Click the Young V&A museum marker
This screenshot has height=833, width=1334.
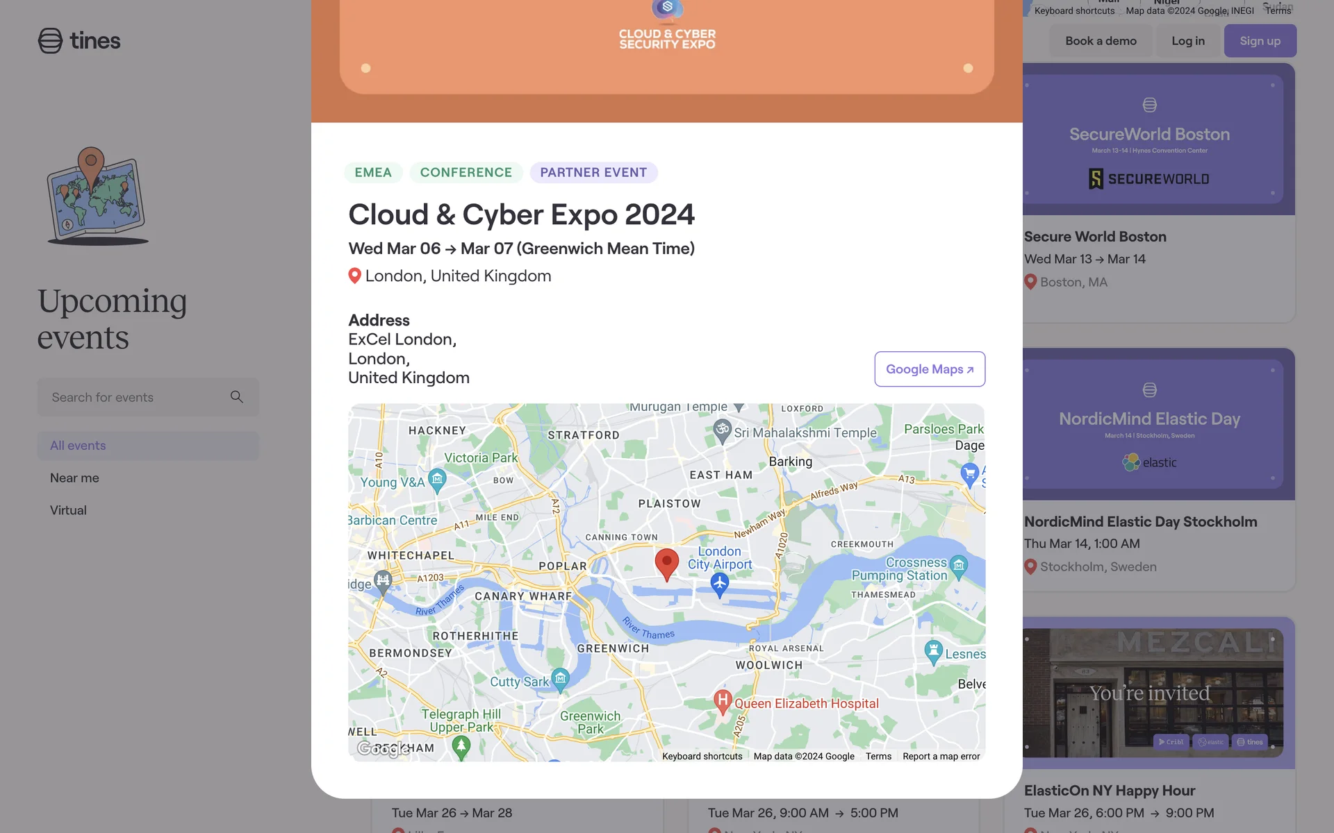click(437, 480)
